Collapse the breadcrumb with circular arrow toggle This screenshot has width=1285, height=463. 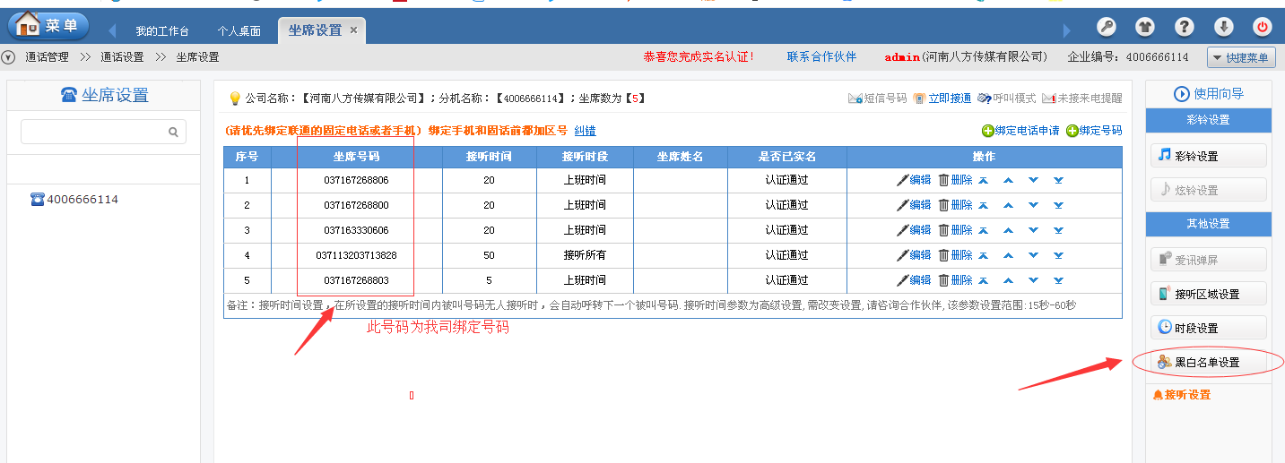[x=9, y=57]
